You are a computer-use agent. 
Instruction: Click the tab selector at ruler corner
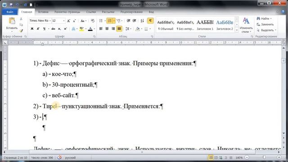(x=5, y=43)
